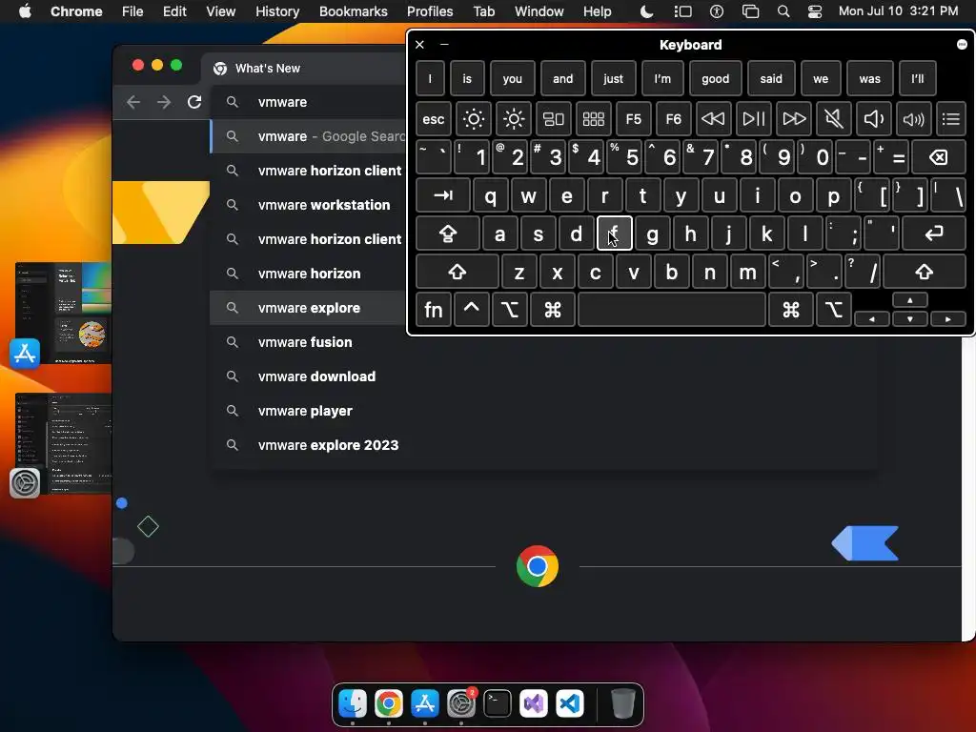This screenshot has height=732, width=976.
Task: Toggle the left shift key
Action: (457, 272)
